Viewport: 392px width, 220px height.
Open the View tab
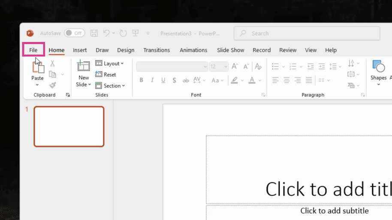point(311,50)
